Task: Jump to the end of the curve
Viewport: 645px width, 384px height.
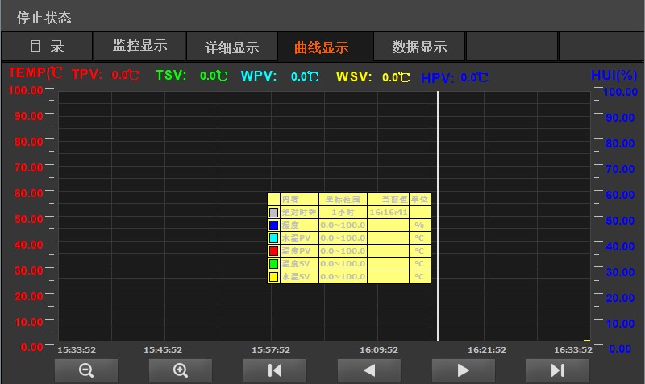Action: pos(557,370)
